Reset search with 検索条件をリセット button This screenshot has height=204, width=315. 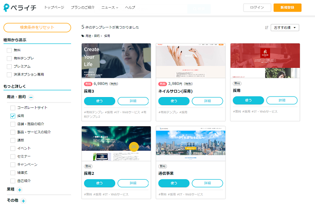37,27
